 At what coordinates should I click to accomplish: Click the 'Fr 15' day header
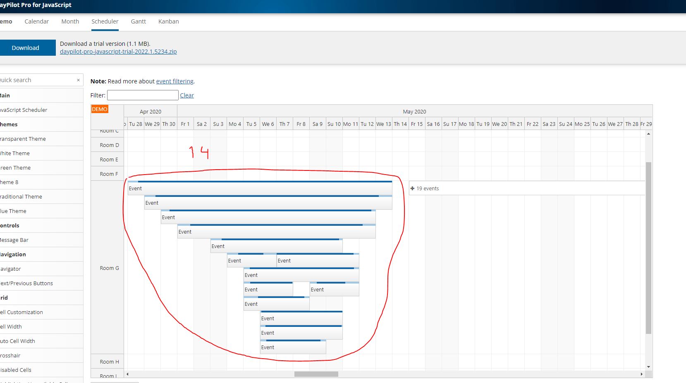(417, 124)
